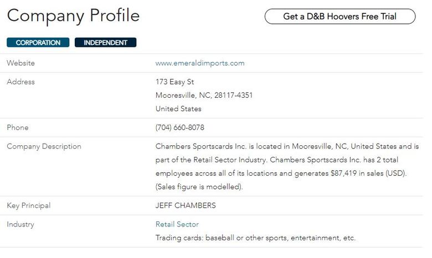Click the Chambers Sportscards Inc. description paragraph
This screenshot has width=432, height=258.
tap(287, 166)
